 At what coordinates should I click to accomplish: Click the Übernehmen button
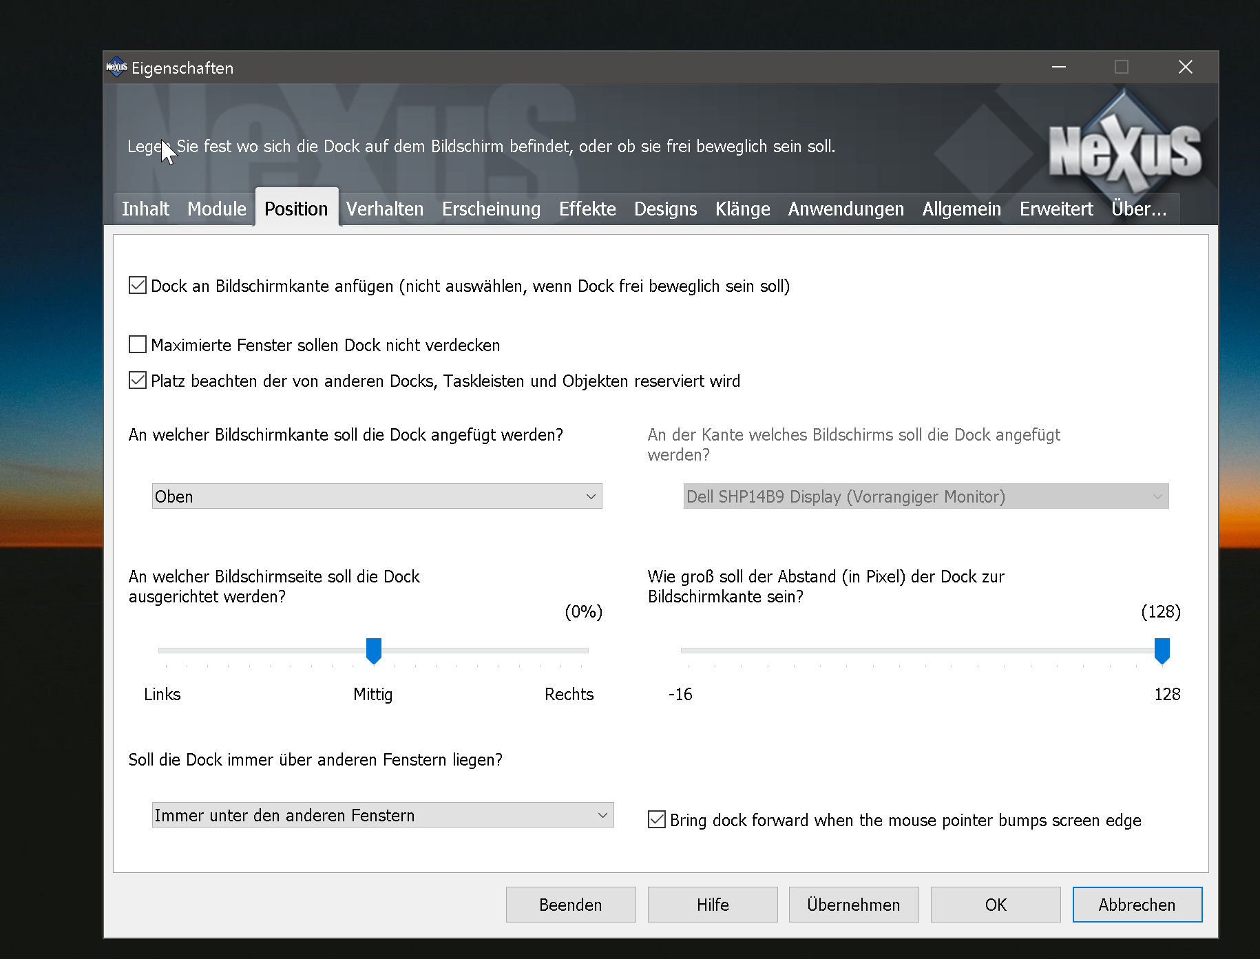853,905
